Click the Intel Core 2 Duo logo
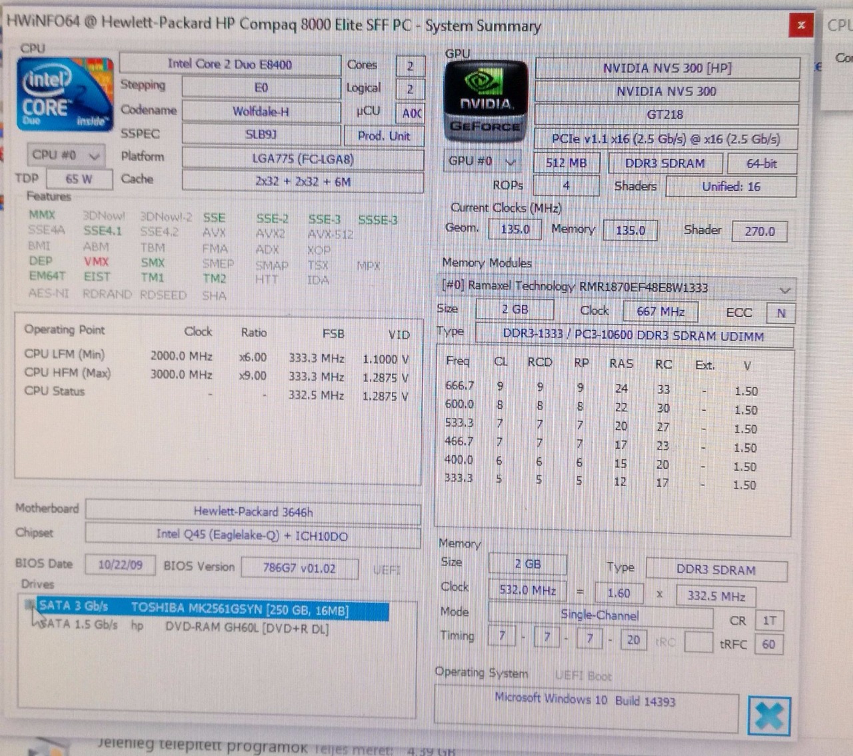The height and width of the screenshot is (756, 853). point(64,94)
